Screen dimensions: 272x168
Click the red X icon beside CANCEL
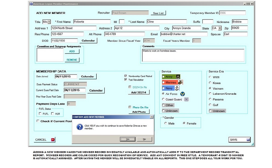click(53, 139)
